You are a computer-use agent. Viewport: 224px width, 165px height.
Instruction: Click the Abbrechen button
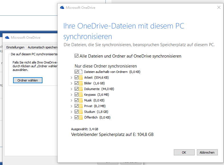click(207, 152)
